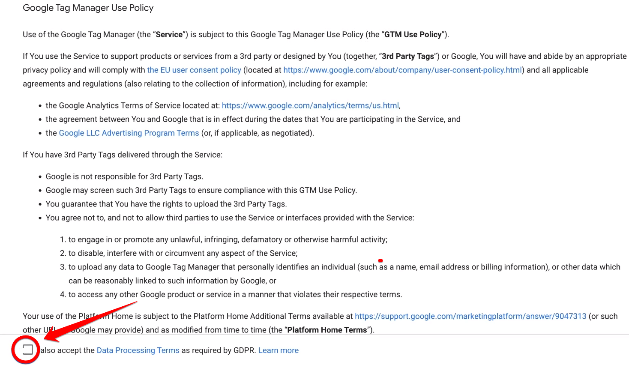
Task: Click numbered item 4 about other Google products
Action: [x=235, y=295]
